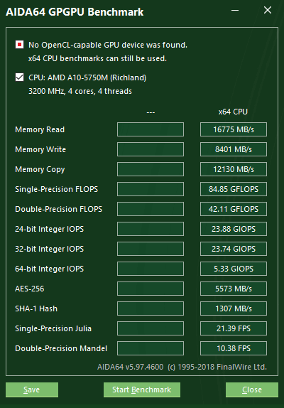This screenshot has height=408, width=284.
Task: Click the x64 CPU column header
Action: pos(233,112)
